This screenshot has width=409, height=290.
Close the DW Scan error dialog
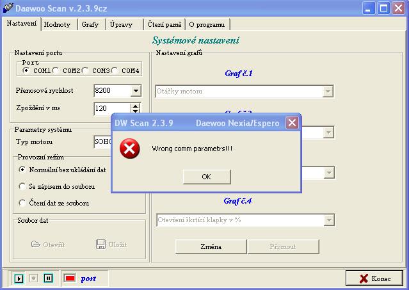[292, 122]
